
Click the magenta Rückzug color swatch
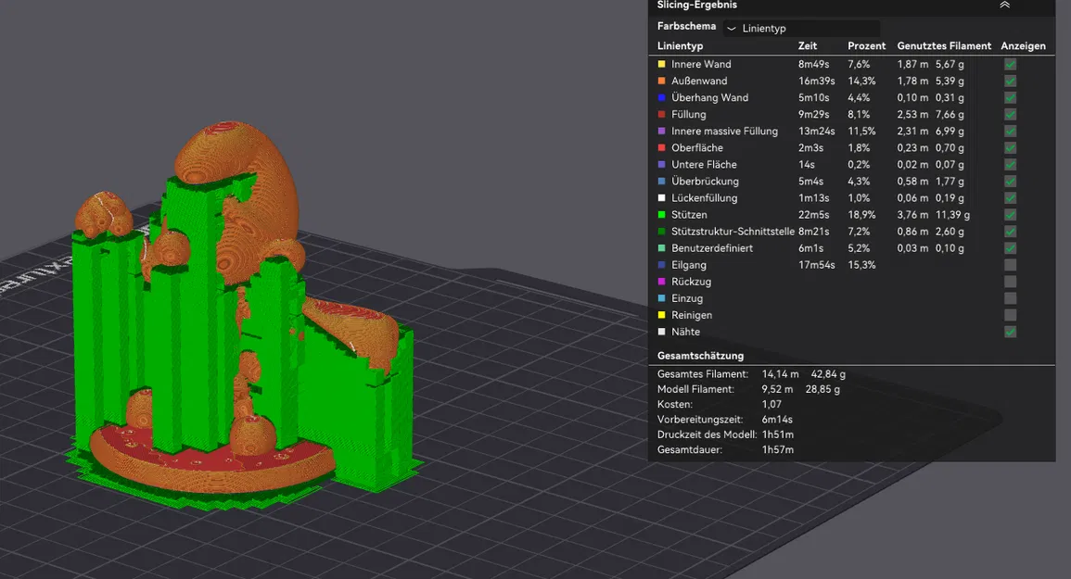[x=661, y=282]
